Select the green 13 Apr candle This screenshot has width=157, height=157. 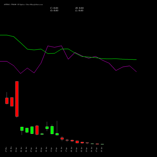52,130
